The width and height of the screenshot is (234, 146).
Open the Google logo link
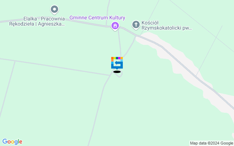(x=12, y=142)
